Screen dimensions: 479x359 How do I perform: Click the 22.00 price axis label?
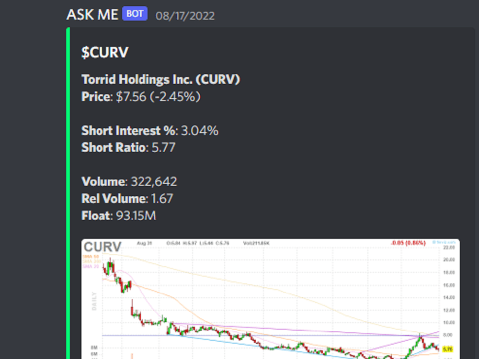(449, 247)
